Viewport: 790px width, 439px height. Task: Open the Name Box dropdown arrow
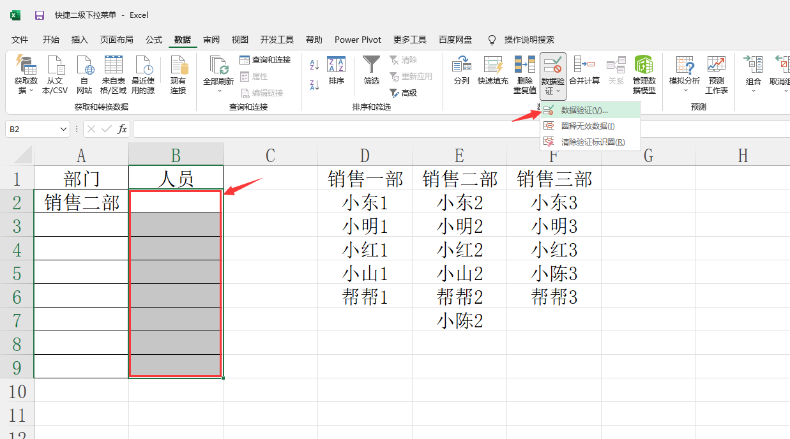pos(63,129)
